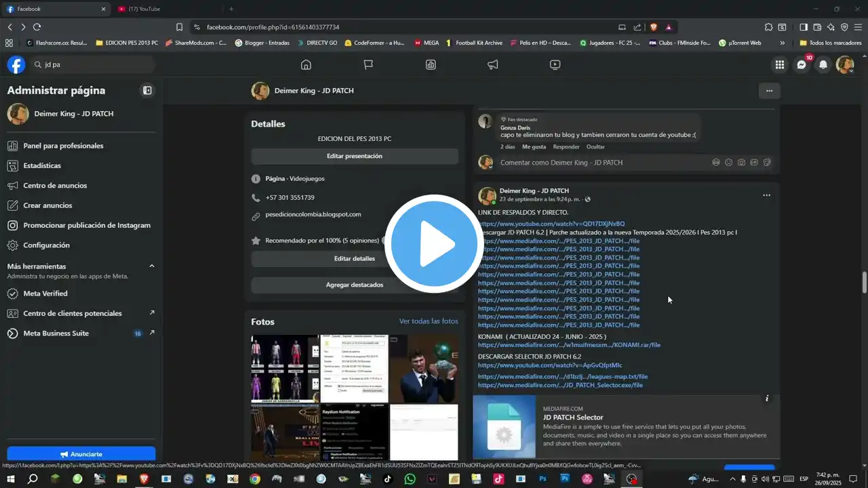
Task: Open the megaphone ads icon in top bar
Action: (493, 64)
